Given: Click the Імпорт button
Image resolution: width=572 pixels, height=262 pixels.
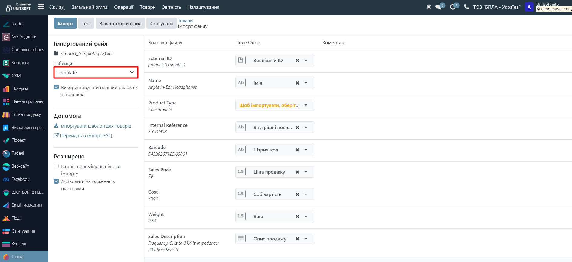Looking at the screenshot, I should (x=65, y=23).
